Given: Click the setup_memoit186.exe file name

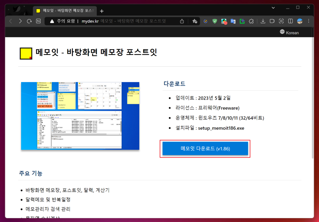Looking at the screenshot, I should tap(221, 128).
